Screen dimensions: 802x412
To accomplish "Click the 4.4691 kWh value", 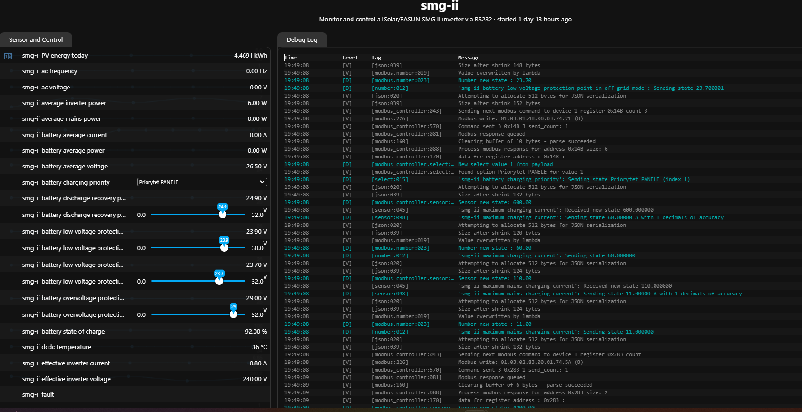I will pos(251,56).
